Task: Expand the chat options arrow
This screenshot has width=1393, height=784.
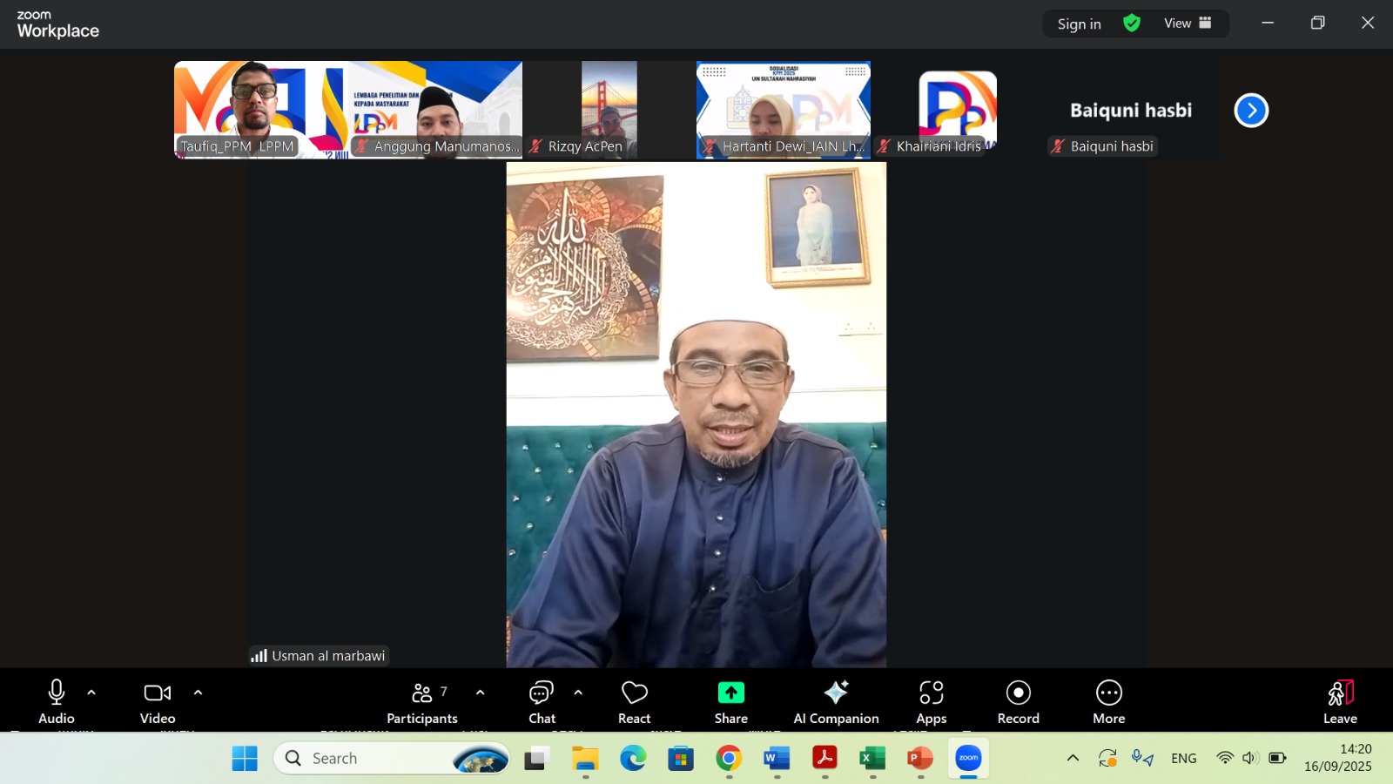Action: (578, 693)
